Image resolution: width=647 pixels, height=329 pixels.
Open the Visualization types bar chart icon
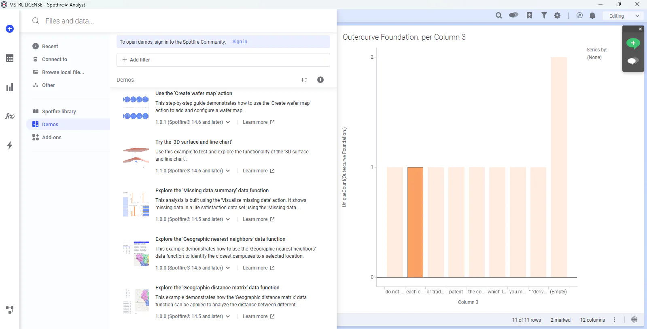pos(10,87)
